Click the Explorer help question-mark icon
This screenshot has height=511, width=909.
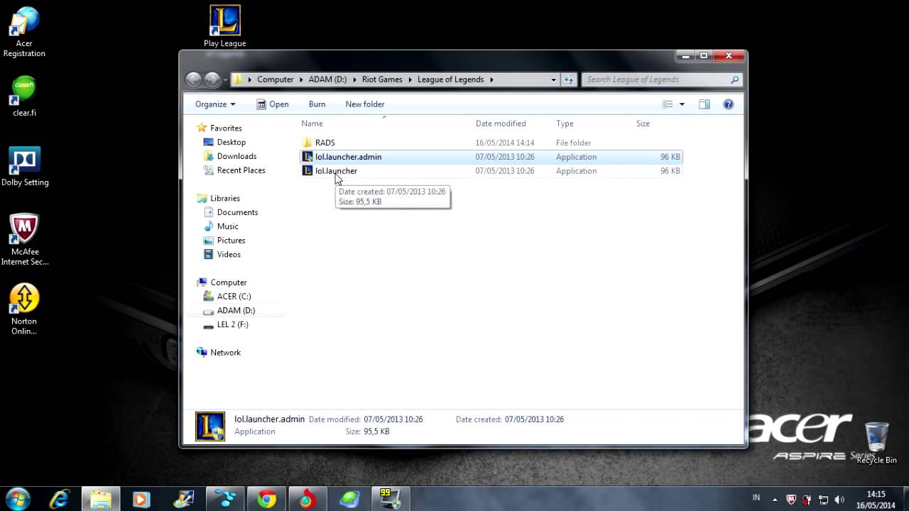728,104
